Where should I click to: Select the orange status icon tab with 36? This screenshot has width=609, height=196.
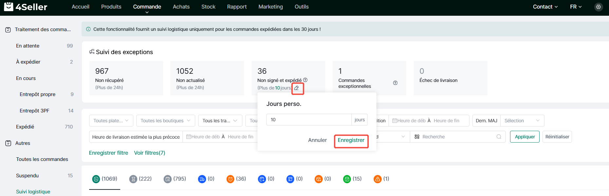pyautogui.click(x=236, y=179)
